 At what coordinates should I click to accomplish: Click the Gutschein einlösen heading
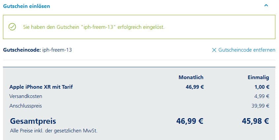(26, 6)
